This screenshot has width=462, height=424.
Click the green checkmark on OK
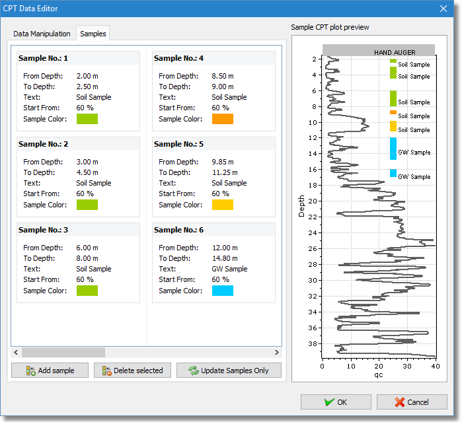tap(328, 402)
